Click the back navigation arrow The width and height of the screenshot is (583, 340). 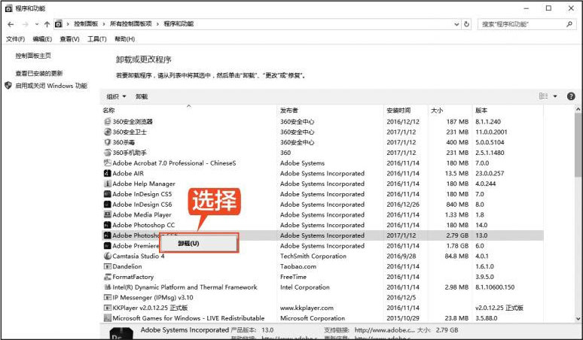(x=11, y=24)
